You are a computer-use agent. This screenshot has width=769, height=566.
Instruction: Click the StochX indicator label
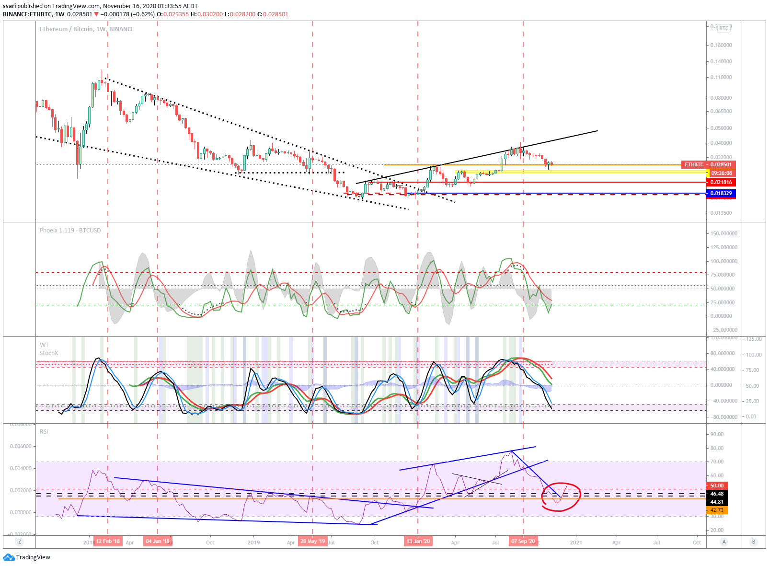click(x=49, y=353)
